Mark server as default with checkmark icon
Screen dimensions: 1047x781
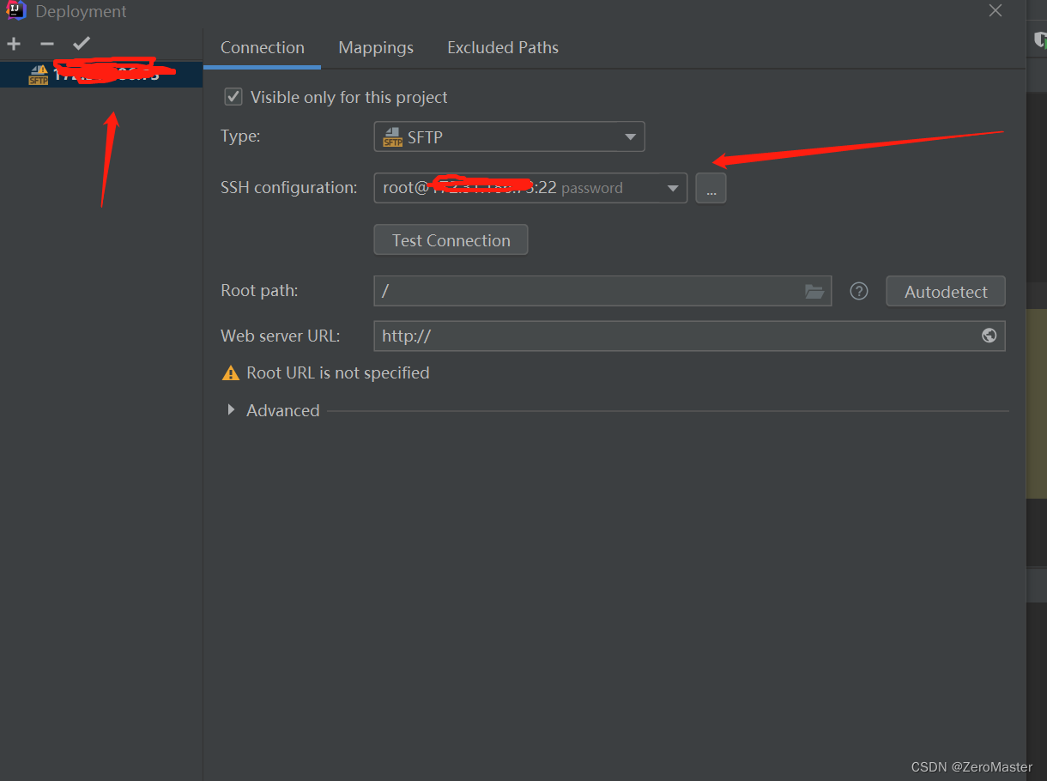pos(82,44)
